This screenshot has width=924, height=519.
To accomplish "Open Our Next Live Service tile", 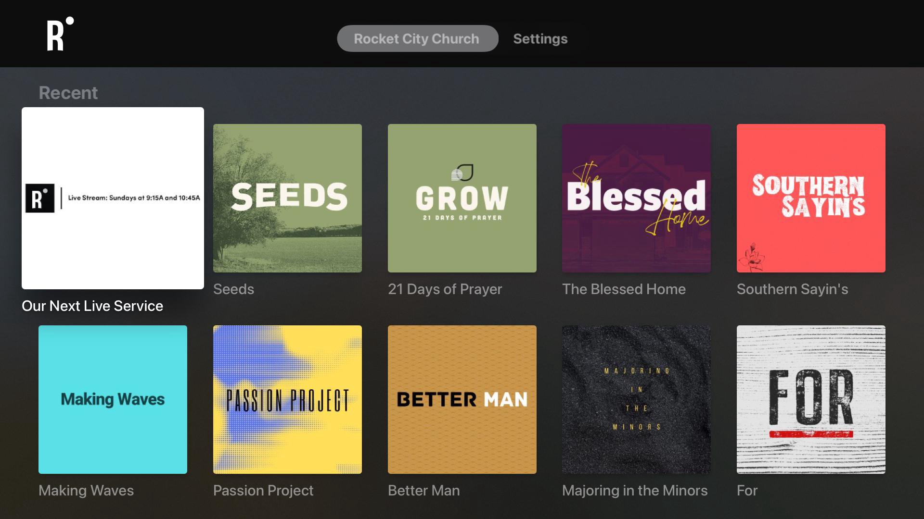I will (x=113, y=198).
